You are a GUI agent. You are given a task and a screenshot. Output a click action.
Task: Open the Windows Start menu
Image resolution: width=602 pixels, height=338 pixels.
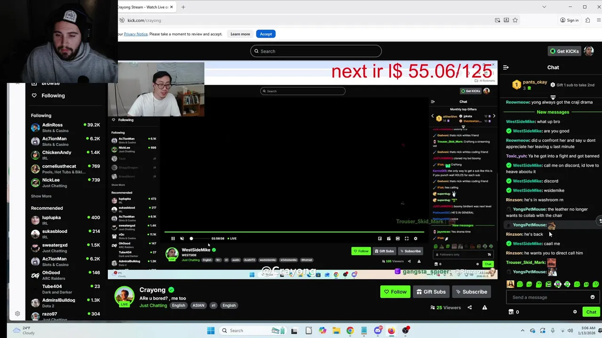click(211, 330)
